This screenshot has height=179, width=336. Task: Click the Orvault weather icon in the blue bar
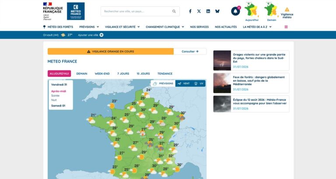click(x=63, y=35)
